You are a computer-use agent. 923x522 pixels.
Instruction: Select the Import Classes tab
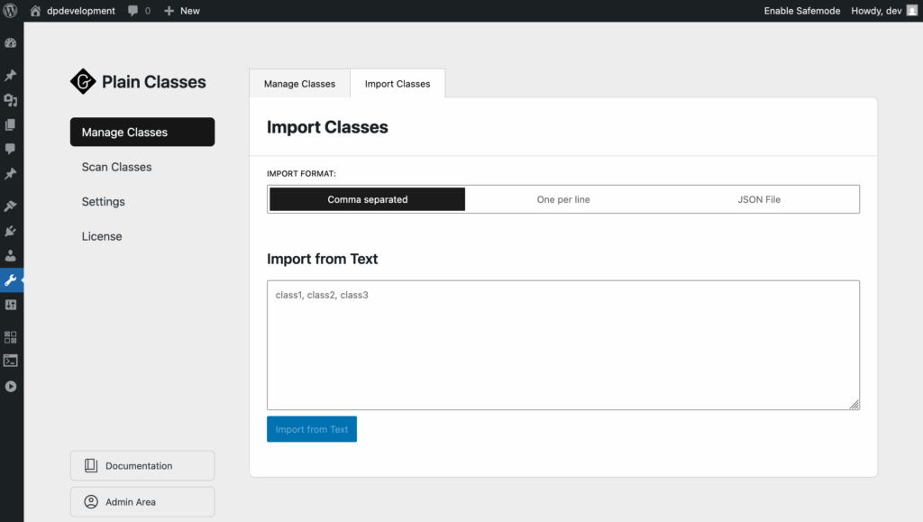(398, 84)
